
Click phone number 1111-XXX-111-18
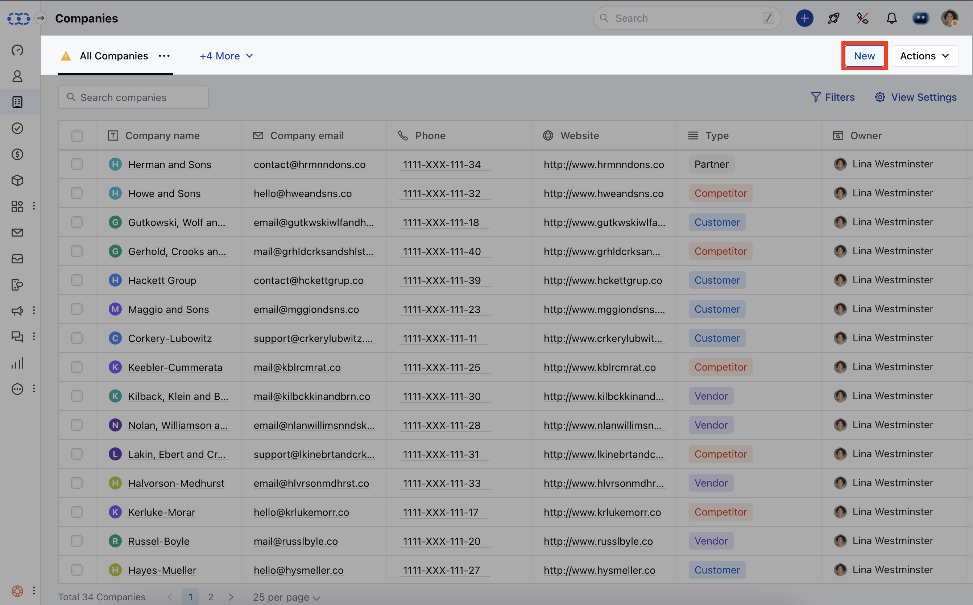pos(441,222)
